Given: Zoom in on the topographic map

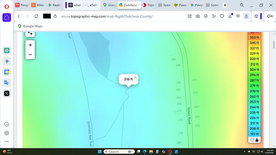Looking at the screenshot, I should 30,45.
